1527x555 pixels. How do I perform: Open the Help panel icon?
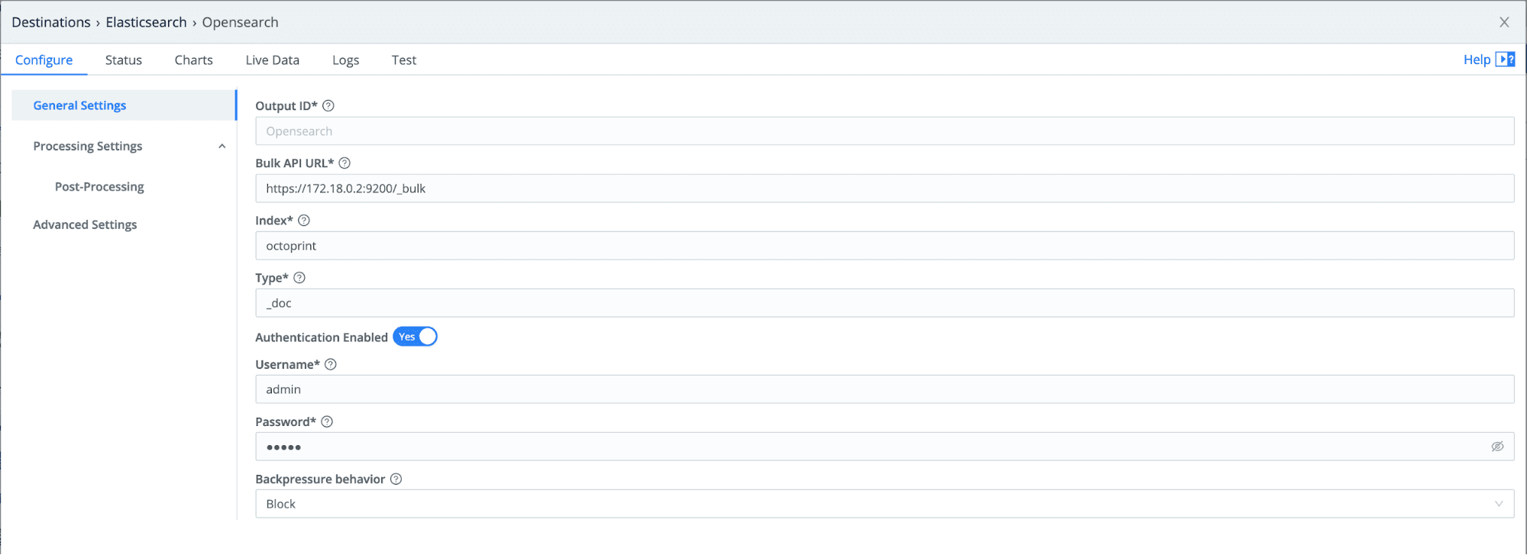coord(1505,60)
